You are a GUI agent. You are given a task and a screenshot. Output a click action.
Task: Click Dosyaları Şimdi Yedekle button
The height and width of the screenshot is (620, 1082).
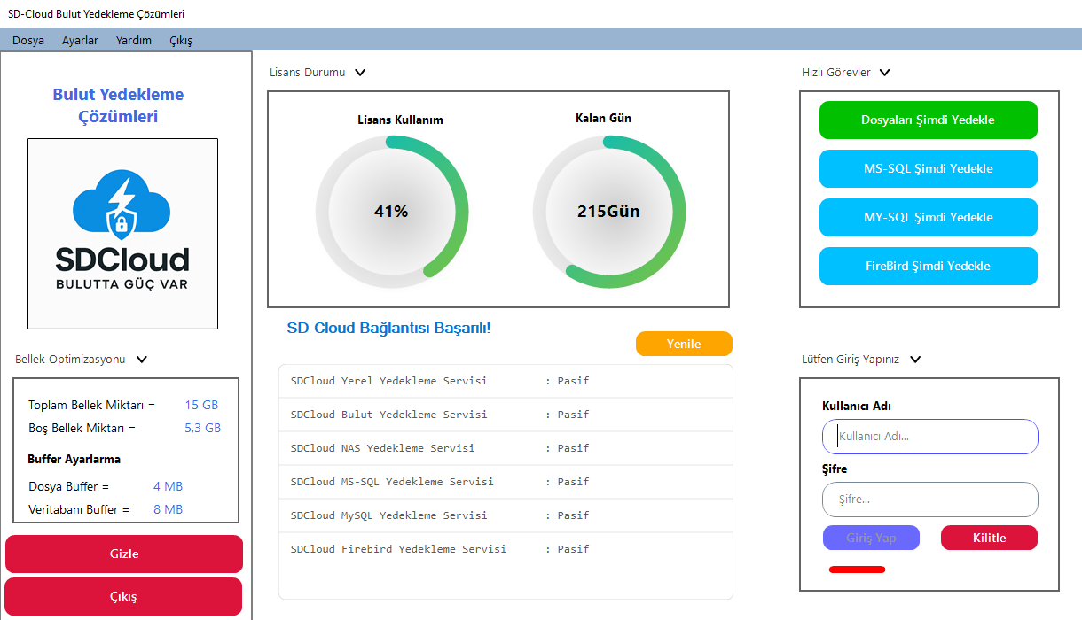pos(928,120)
